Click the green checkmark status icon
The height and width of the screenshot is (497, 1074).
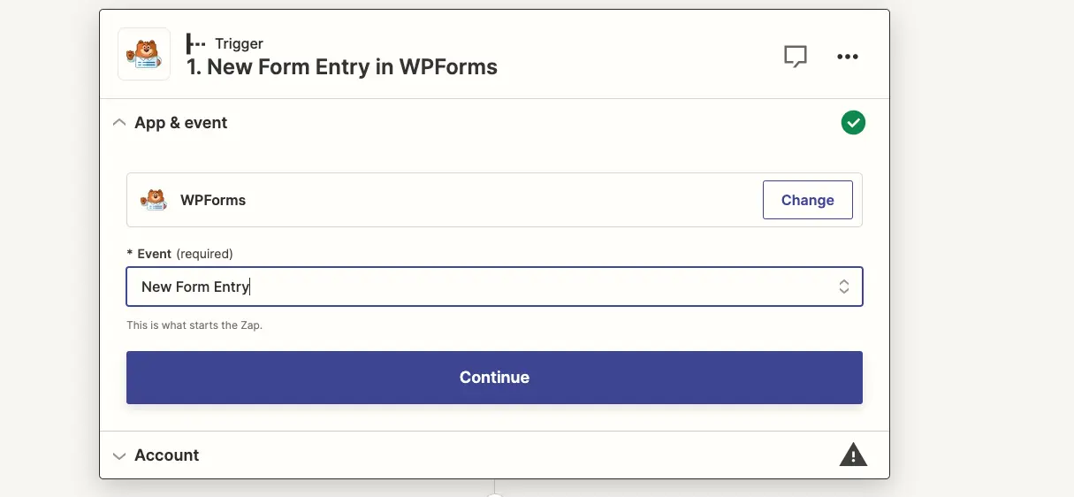point(853,123)
